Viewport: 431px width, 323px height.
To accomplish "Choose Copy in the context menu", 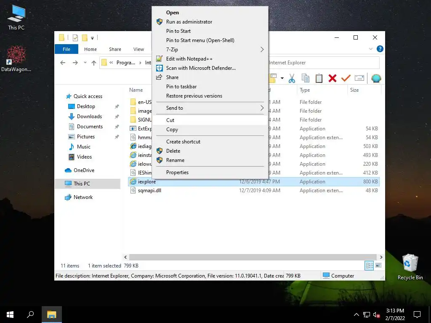I will 210,130.
